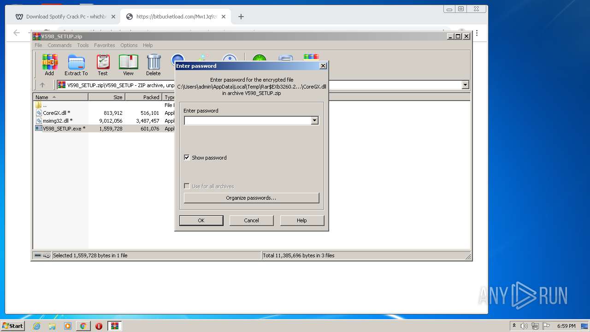
Task: Switch to Chrome on the taskbar
Action: click(x=83, y=326)
